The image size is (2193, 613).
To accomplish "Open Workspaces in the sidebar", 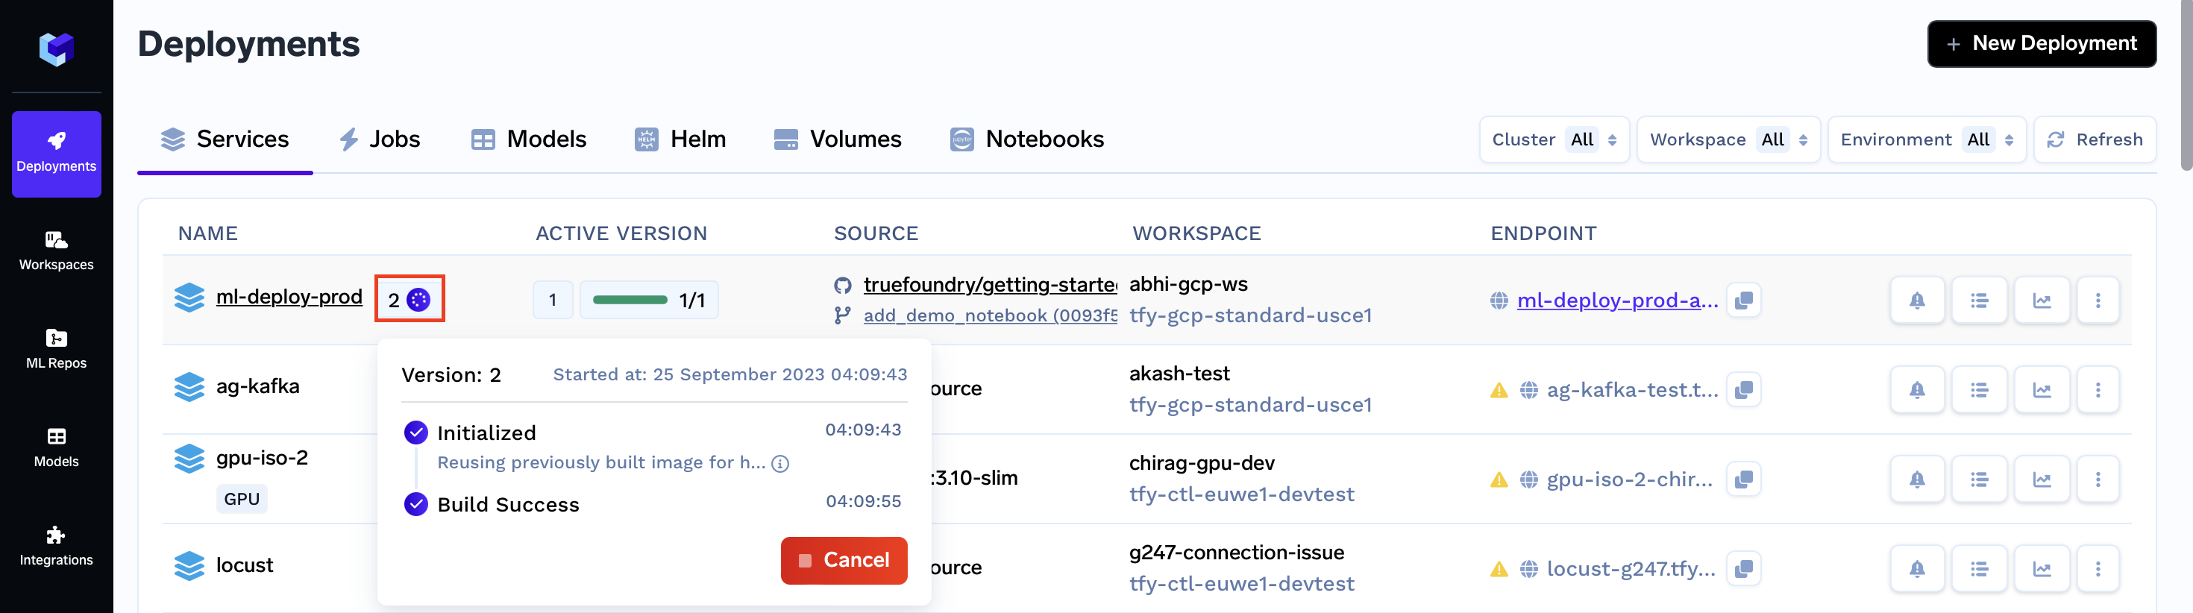I will (x=56, y=251).
